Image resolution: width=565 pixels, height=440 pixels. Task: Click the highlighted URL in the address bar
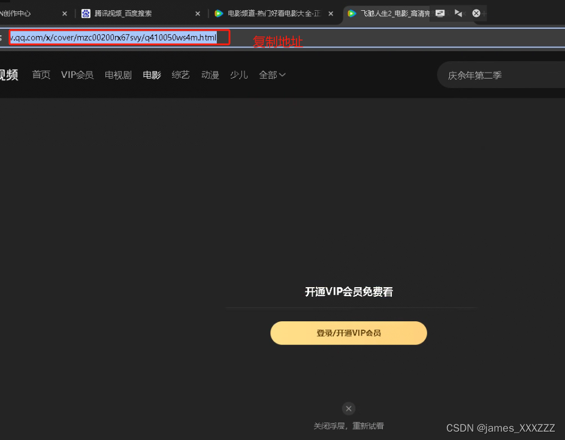pos(113,38)
